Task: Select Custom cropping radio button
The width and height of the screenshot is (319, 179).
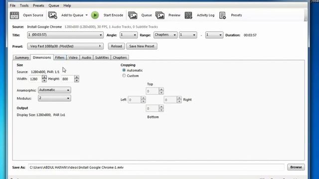Action: pos(124,76)
